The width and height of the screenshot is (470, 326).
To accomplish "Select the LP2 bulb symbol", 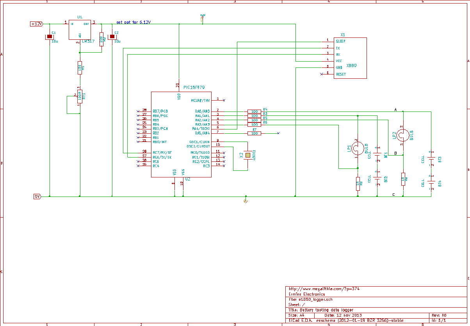I will 403,135.
